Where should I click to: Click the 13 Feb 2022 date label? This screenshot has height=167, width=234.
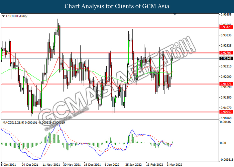(154, 165)
